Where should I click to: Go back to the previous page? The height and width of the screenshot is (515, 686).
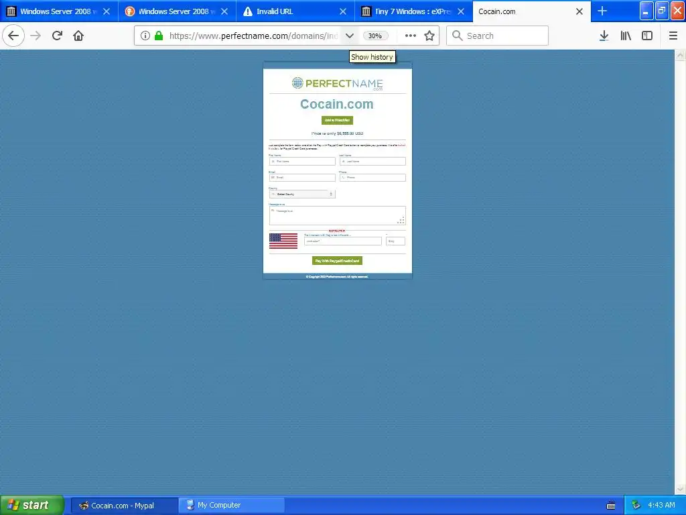13,36
